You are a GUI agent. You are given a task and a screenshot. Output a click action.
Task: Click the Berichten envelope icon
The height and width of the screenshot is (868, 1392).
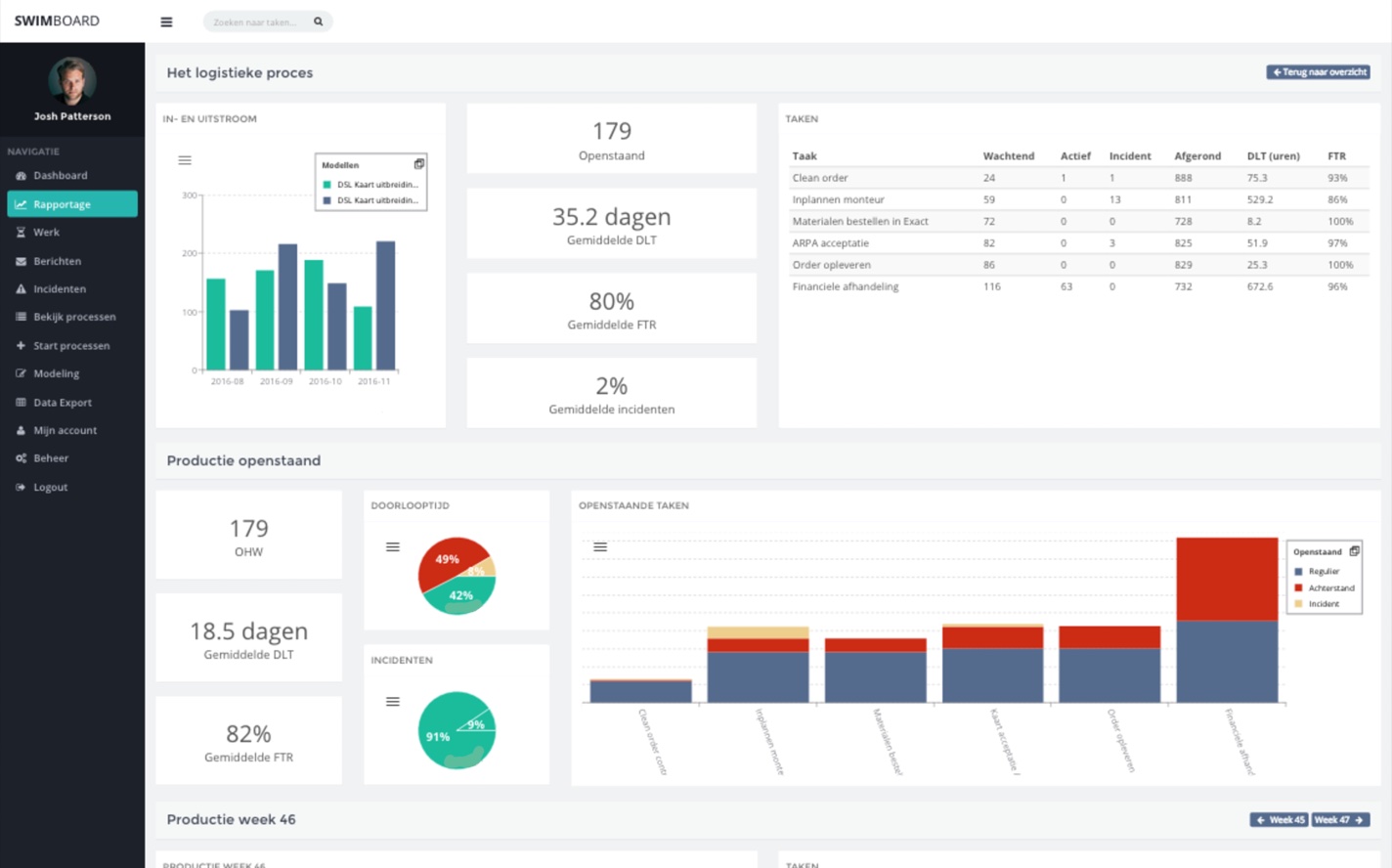21,261
